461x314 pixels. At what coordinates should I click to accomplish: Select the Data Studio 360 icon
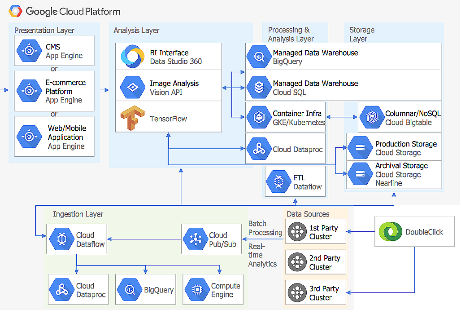[x=132, y=57]
